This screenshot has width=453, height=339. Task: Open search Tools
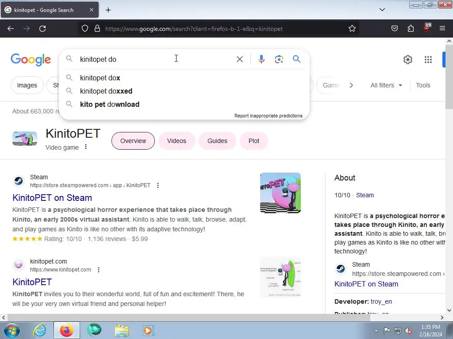(423, 85)
